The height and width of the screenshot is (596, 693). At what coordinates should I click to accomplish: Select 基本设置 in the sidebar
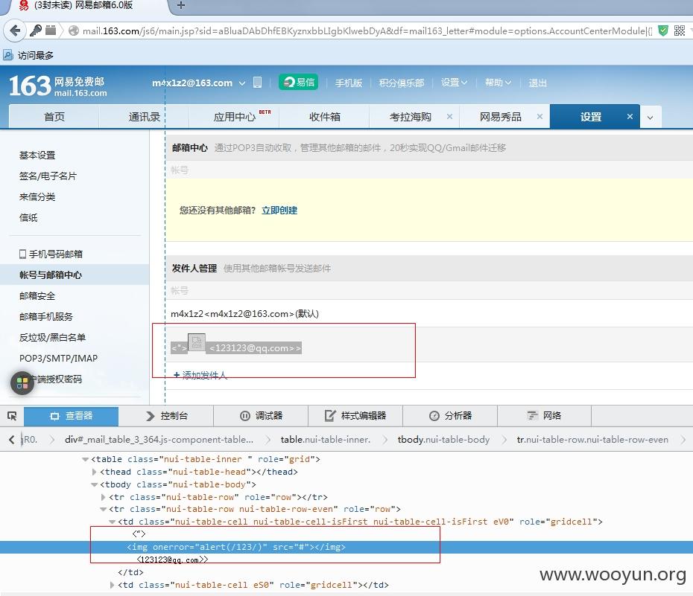[37, 156]
